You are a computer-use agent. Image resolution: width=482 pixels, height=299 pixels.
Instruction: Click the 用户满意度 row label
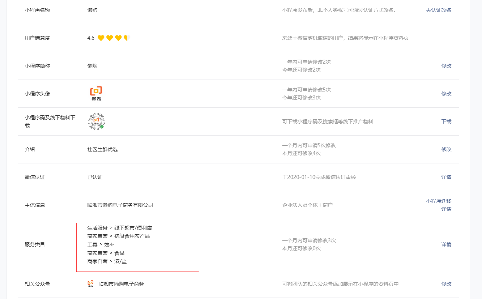pos(37,38)
